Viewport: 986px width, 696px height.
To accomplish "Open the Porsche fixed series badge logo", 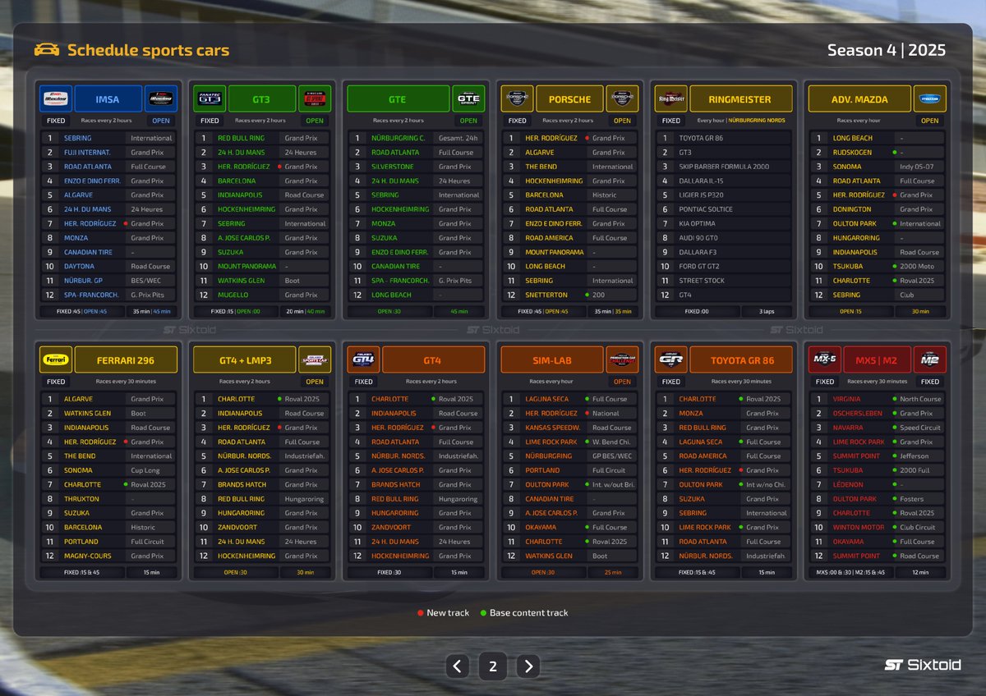I will (517, 99).
